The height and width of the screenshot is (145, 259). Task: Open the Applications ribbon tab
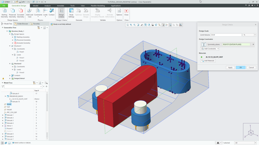pyautogui.click(x=116, y=6)
